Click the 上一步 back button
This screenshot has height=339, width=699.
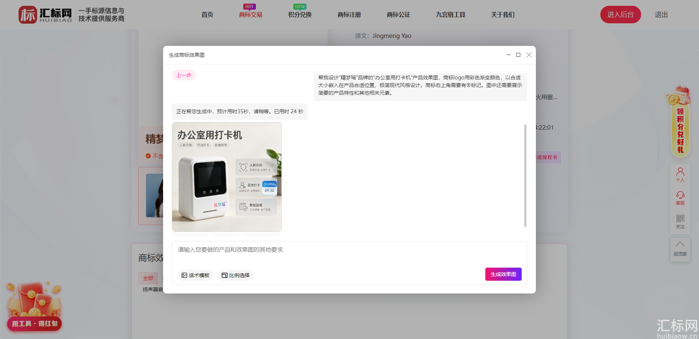coord(184,75)
